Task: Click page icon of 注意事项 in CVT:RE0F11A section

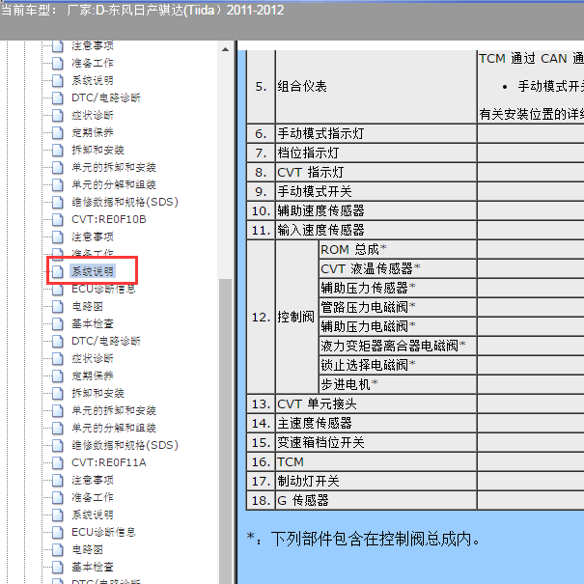Action: click(x=58, y=480)
